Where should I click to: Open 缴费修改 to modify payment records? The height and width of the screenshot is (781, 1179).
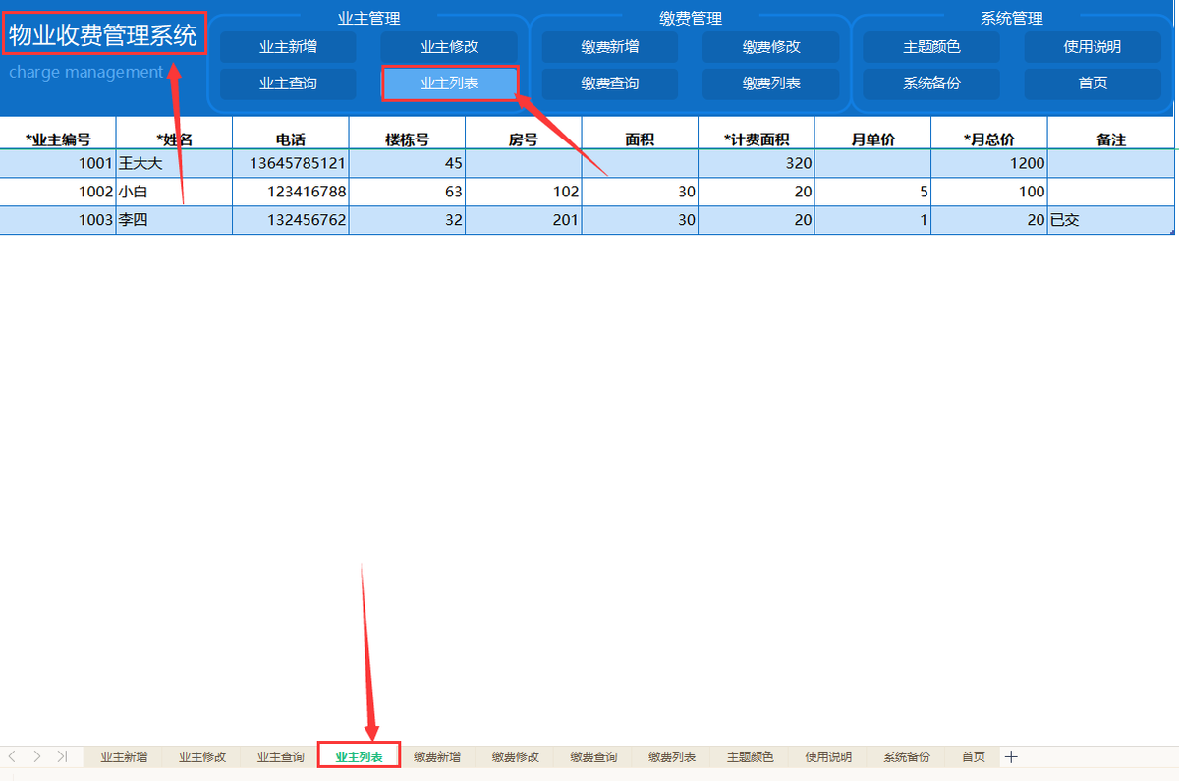(x=771, y=46)
